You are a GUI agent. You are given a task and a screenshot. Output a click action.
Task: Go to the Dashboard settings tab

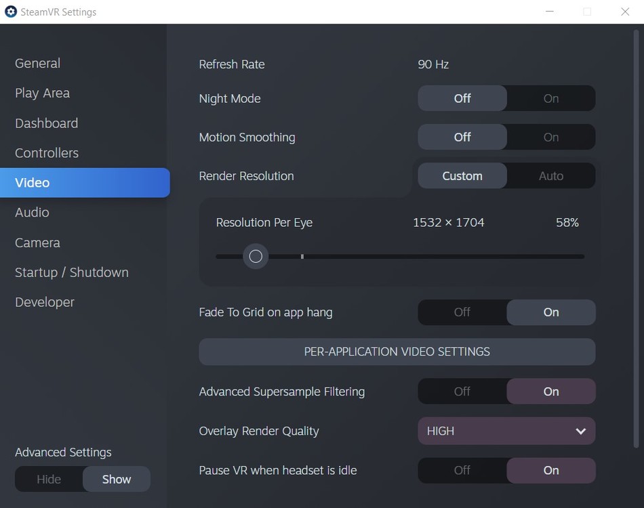[46, 123]
